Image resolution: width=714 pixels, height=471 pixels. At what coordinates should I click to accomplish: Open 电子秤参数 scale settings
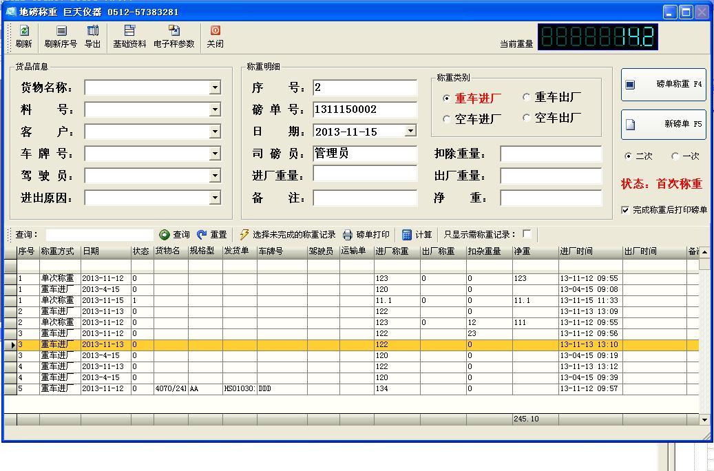[174, 31]
